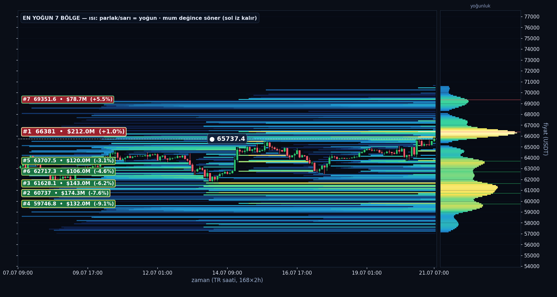Click the 64000 price tick label

[x=532, y=158]
